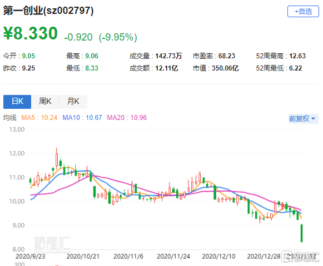This screenshot has height=266, width=323.
Task: Click the MA10 : 10.67 indicator label
Action: tap(82, 118)
